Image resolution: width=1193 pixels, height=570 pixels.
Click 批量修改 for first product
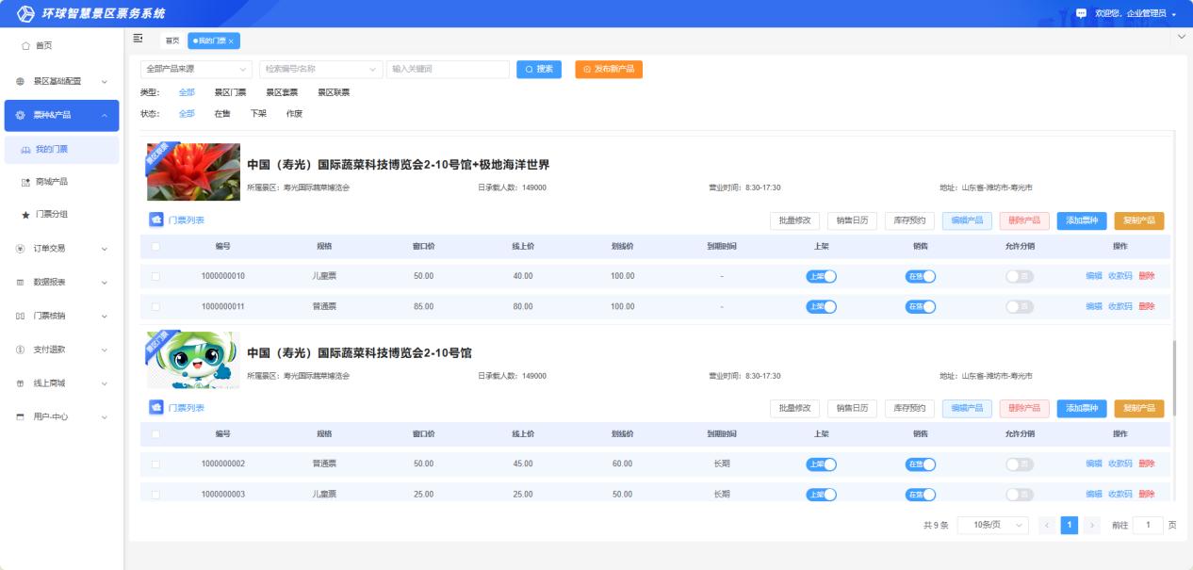point(795,220)
